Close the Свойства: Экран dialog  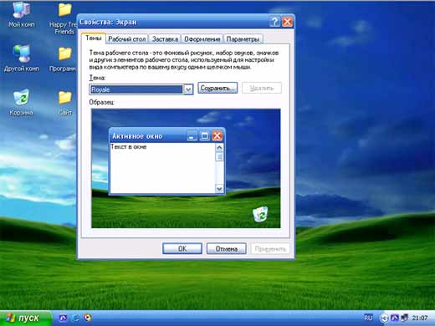tap(287, 22)
